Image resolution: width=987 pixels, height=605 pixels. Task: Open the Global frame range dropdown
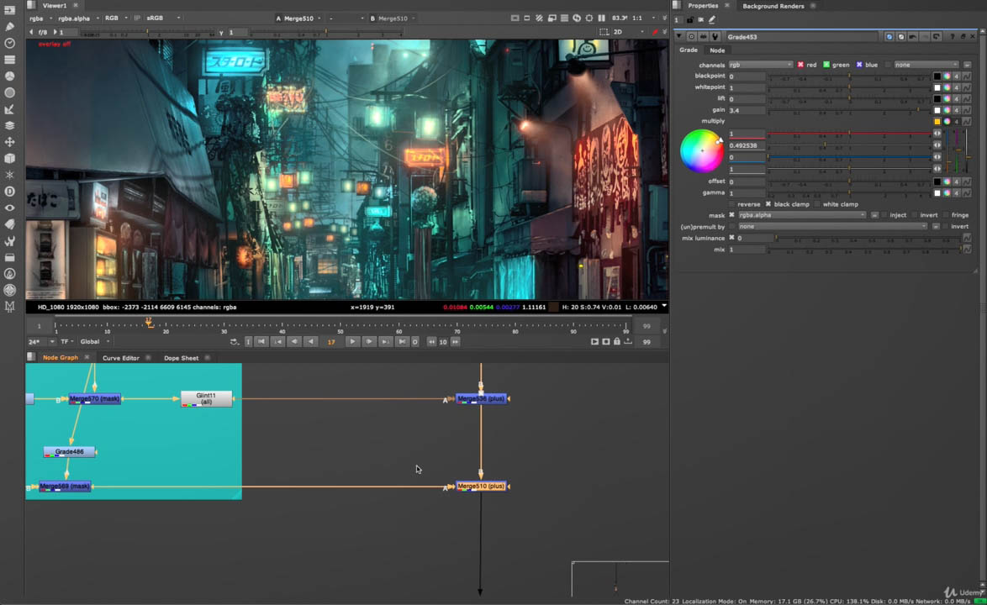[94, 341]
